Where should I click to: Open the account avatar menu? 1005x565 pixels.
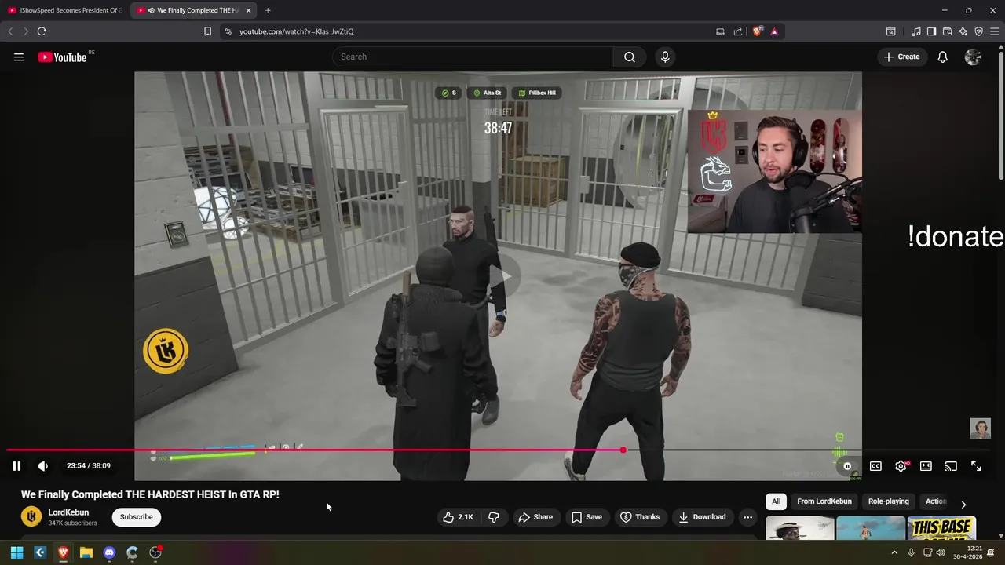pos(973,56)
